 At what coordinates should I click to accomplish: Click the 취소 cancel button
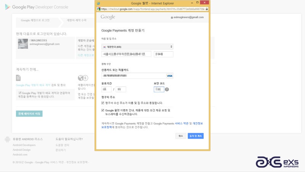[181, 136]
